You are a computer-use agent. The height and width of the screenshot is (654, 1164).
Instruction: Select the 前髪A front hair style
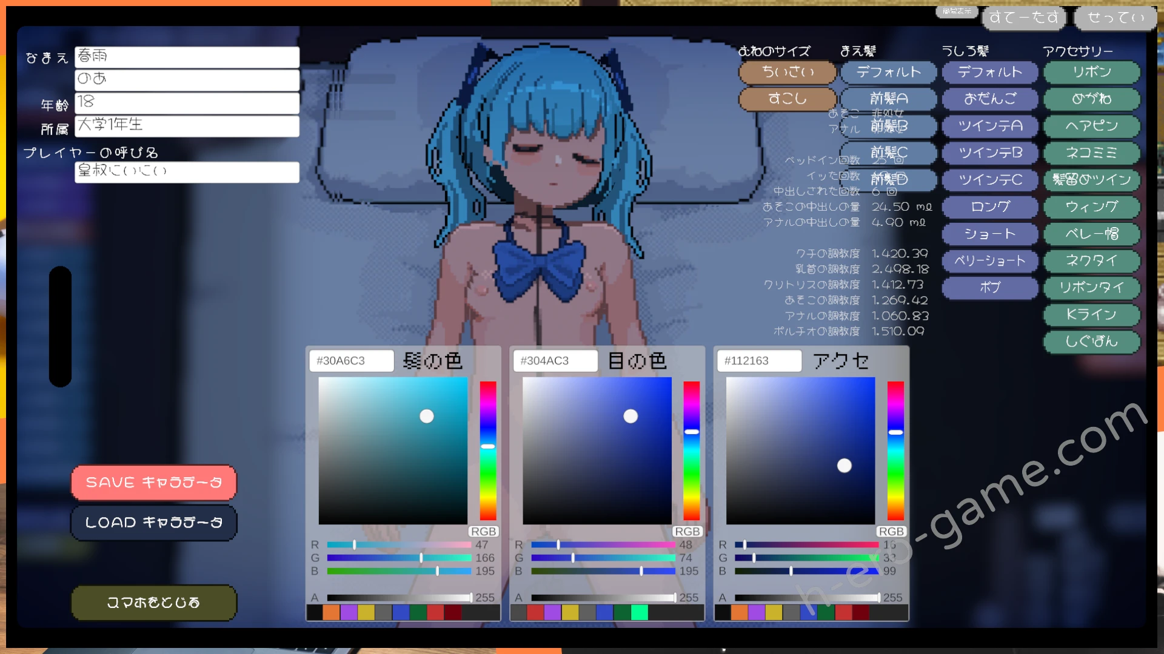(889, 99)
